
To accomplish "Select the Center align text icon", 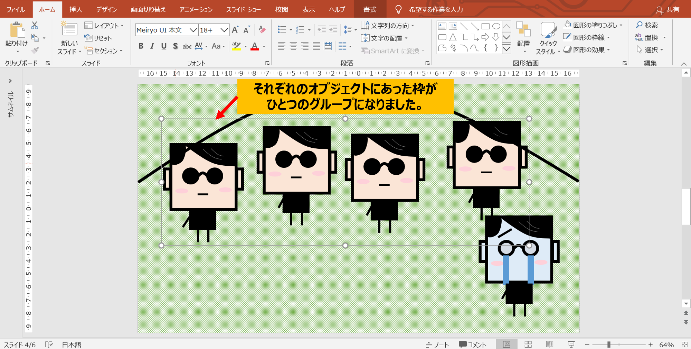I will click(x=293, y=46).
